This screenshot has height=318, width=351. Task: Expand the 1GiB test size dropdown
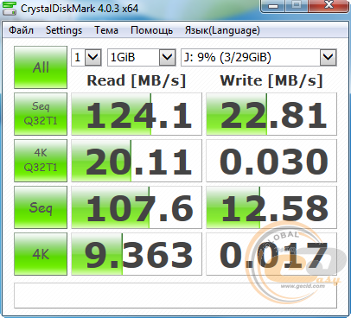(x=142, y=57)
